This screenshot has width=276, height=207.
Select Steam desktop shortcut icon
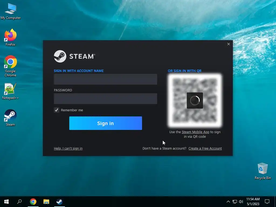11,118
